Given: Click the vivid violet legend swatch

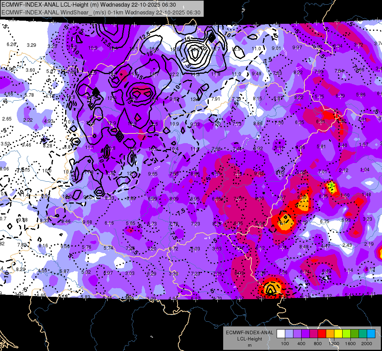Looking at the screenshot, I should click(306, 334).
